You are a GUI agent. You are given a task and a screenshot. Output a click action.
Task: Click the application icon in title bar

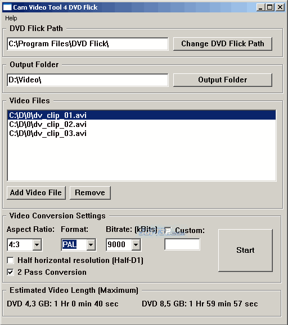(7, 7)
